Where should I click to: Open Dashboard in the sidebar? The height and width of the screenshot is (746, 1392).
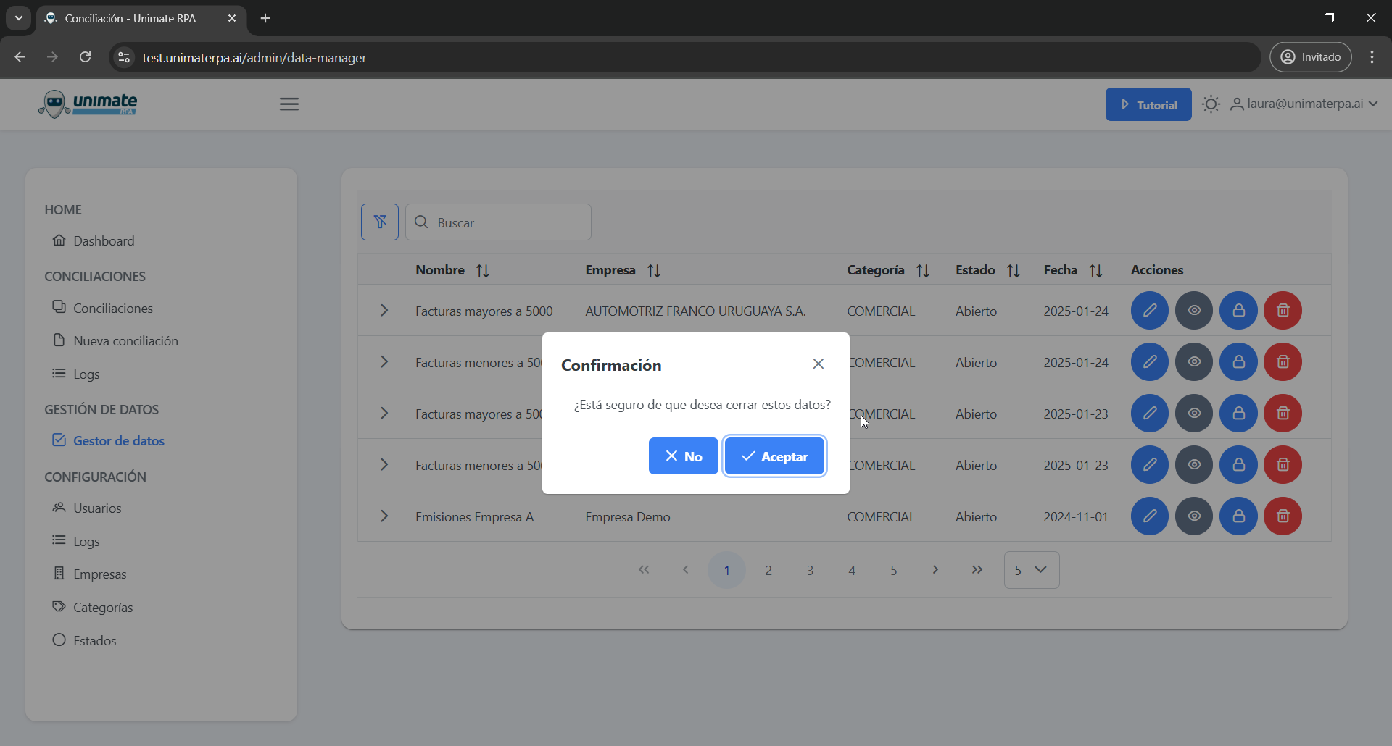pyautogui.click(x=94, y=240)
